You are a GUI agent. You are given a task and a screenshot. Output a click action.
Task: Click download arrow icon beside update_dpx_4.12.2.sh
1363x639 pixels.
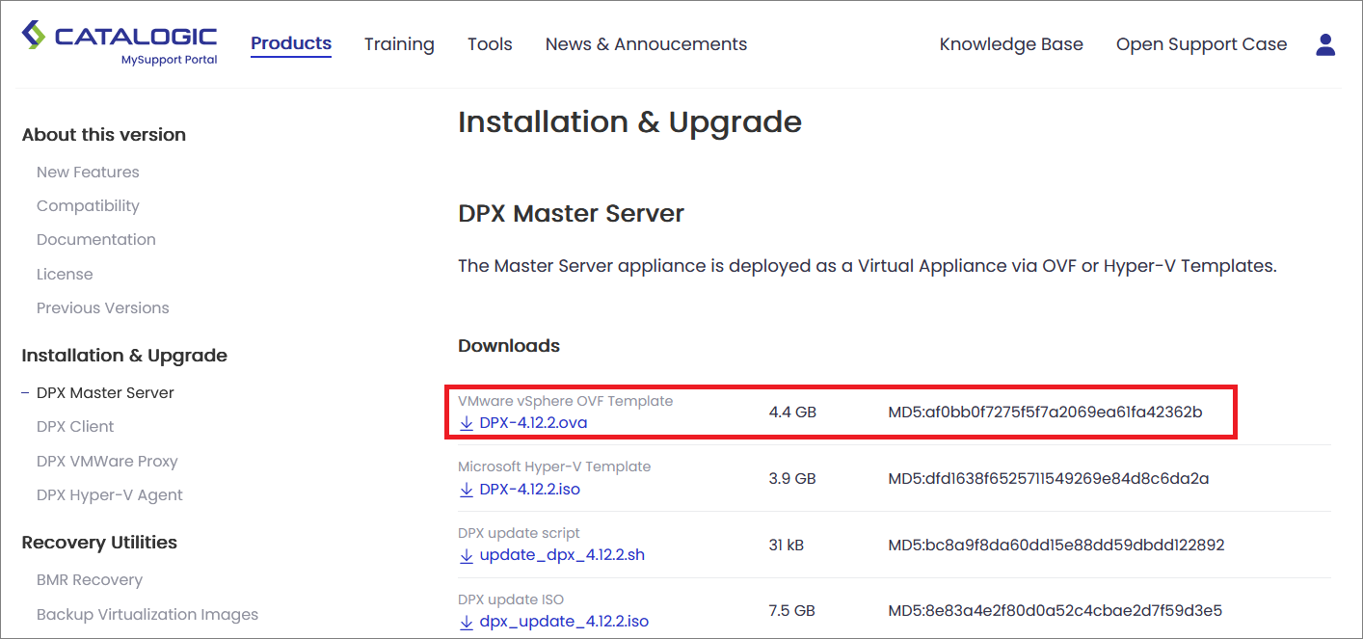467,556
